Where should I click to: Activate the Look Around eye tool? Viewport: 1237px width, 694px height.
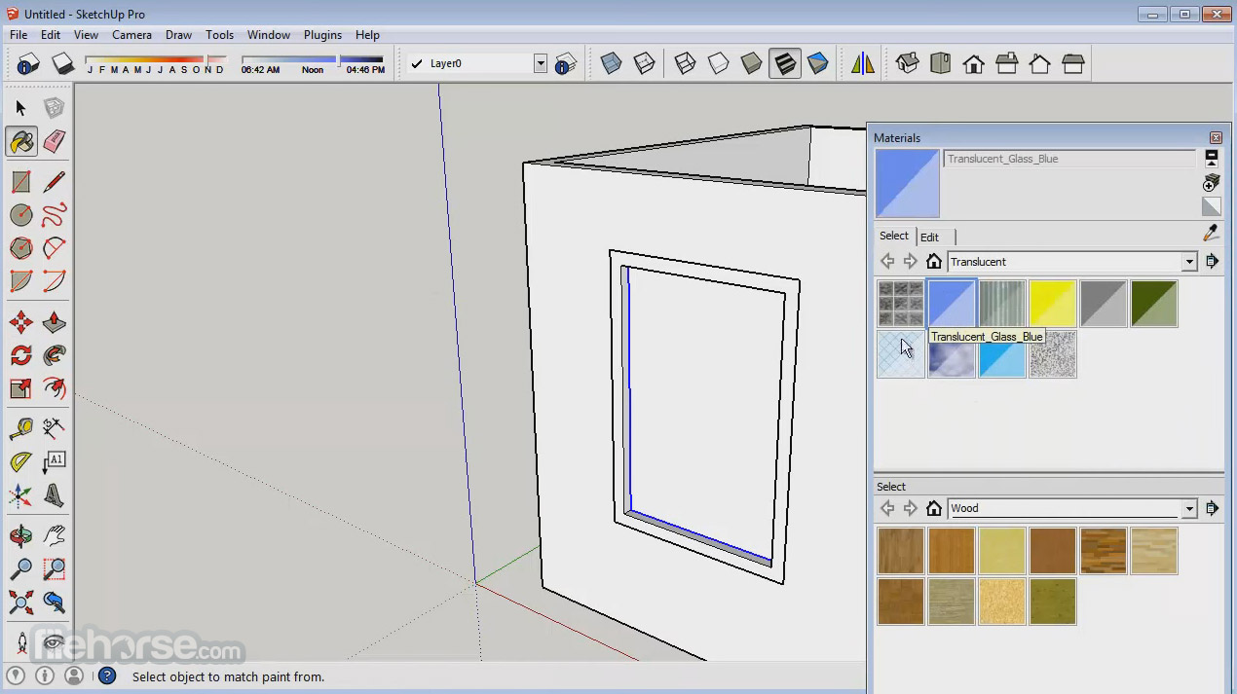pos(55,642)
